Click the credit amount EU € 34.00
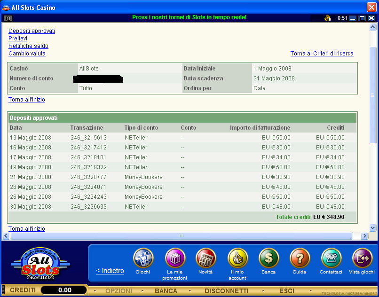Screen dimensions: 379x297 [x=330, y=157]
